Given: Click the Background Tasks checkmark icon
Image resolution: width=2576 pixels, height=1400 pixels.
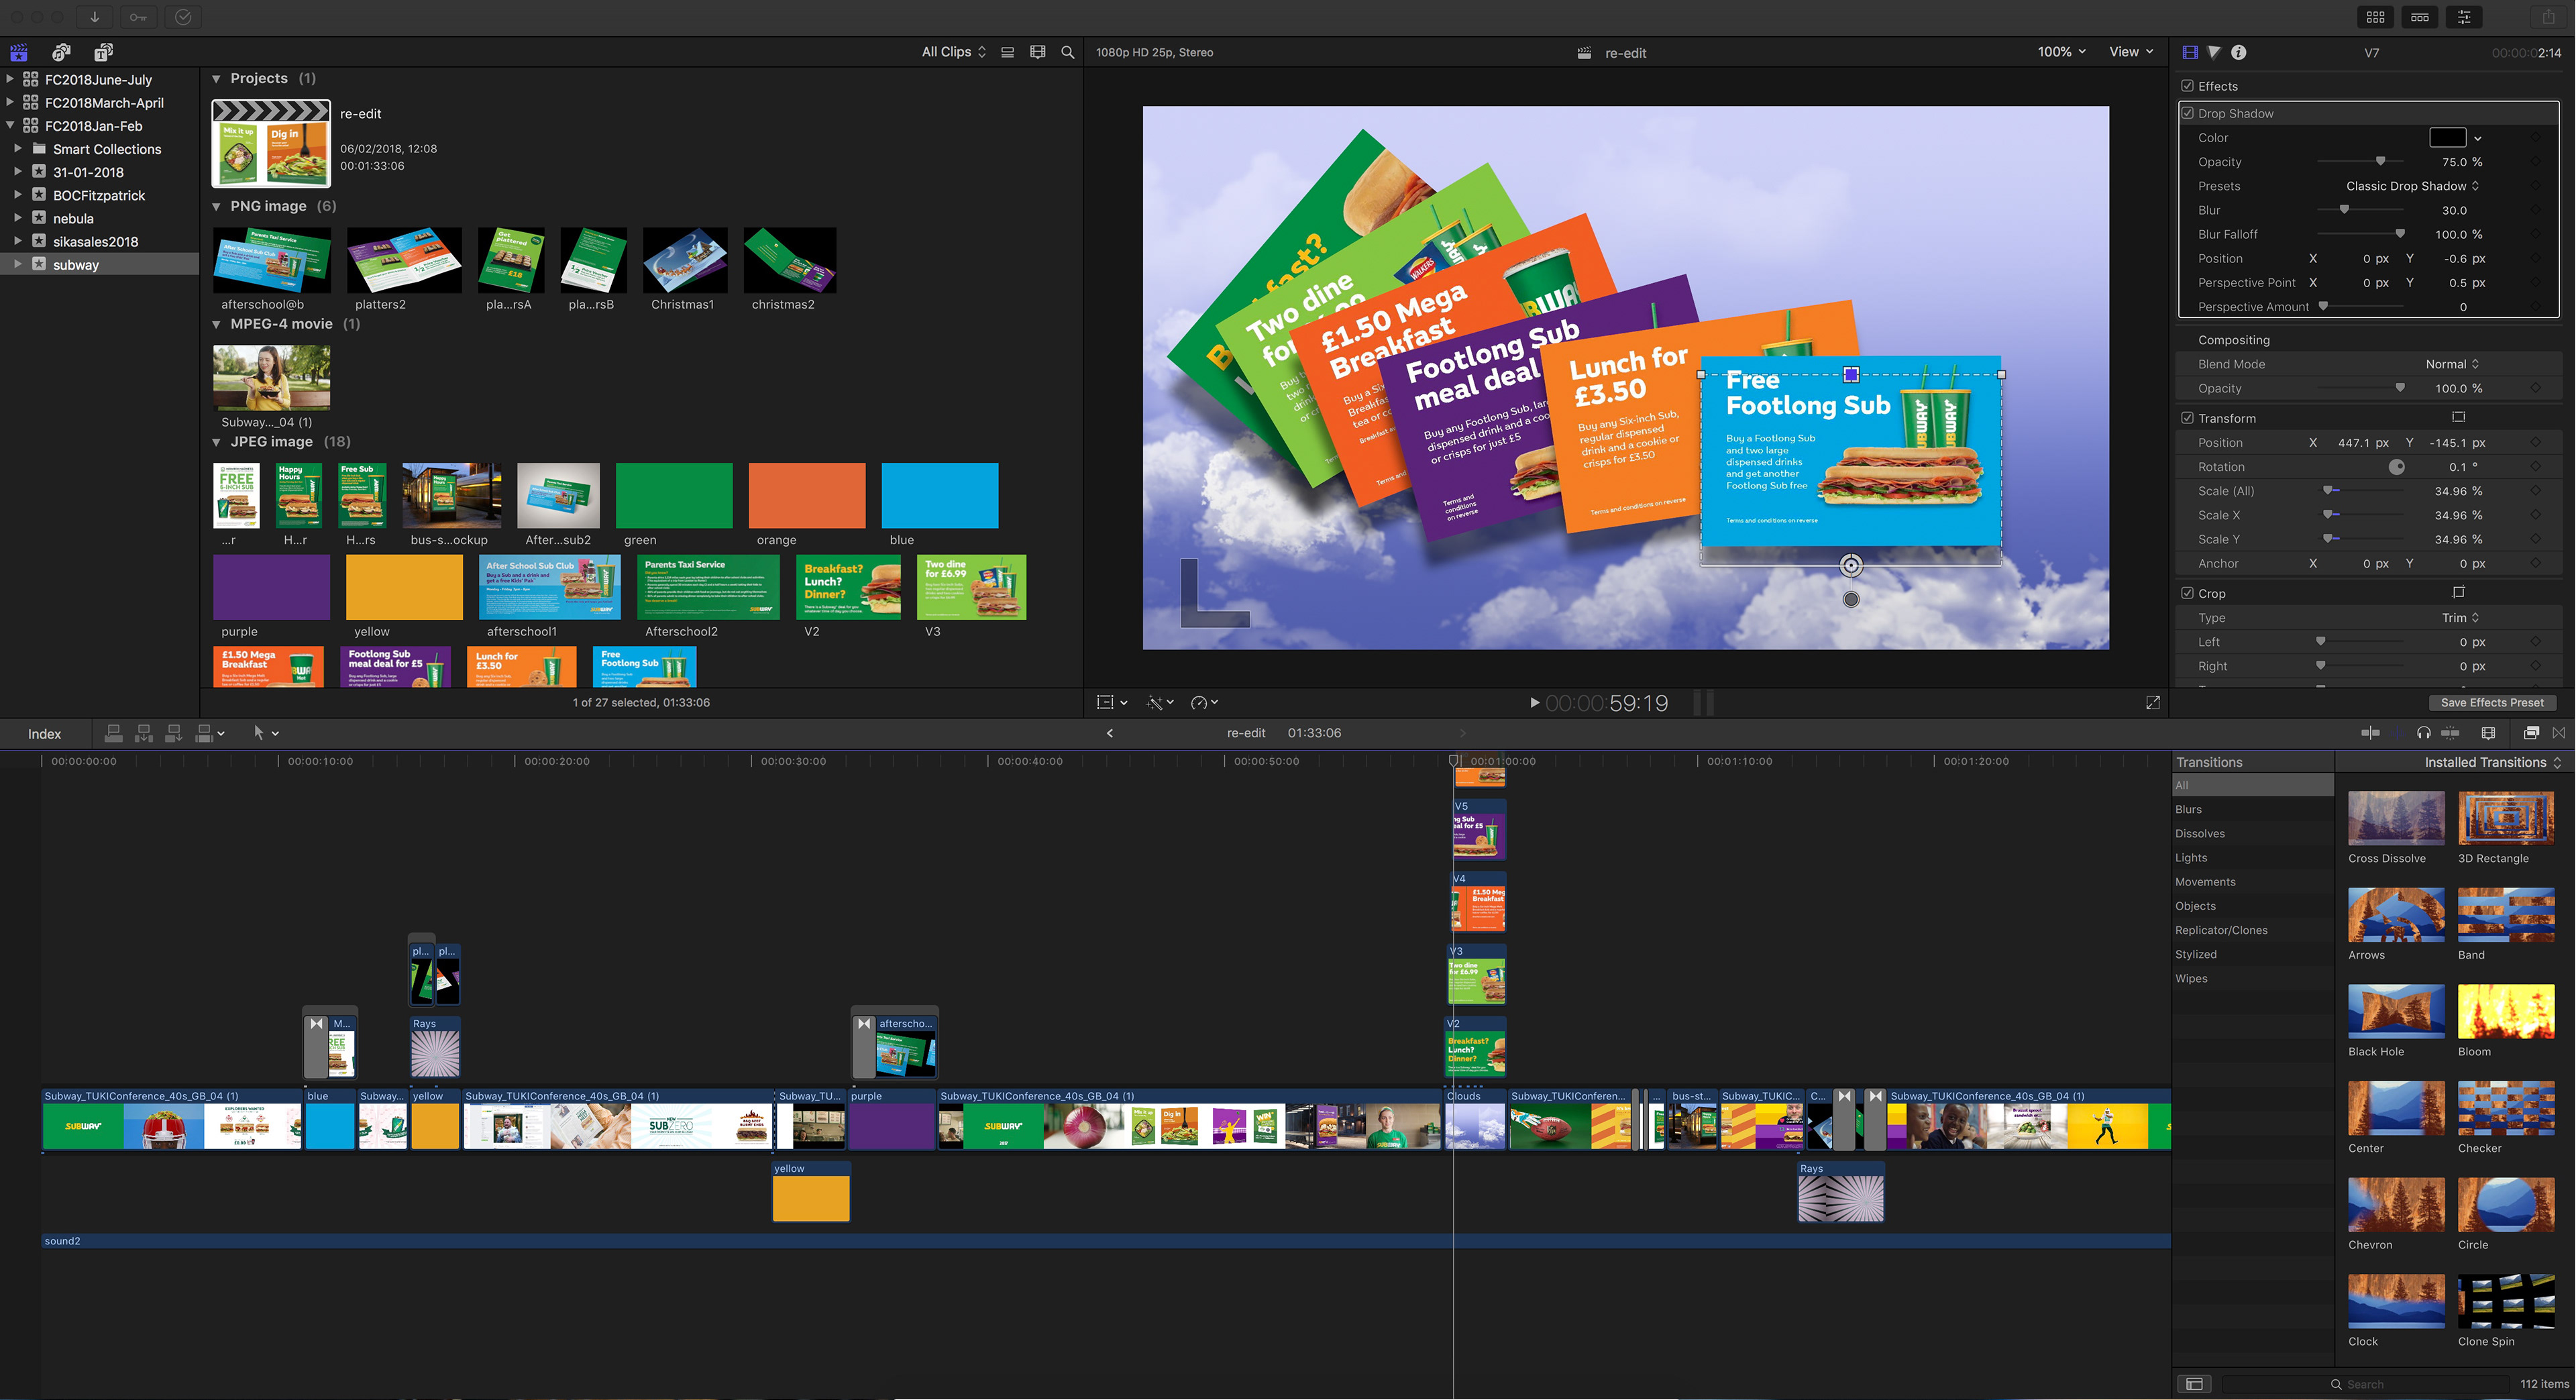Looking at the screenshot, I should [x=183, y=17].
